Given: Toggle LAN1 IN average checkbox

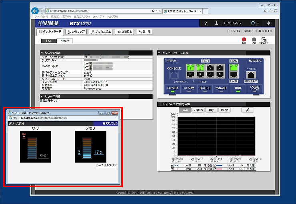Looking at the screenshot, I should (x=172, y=166).
